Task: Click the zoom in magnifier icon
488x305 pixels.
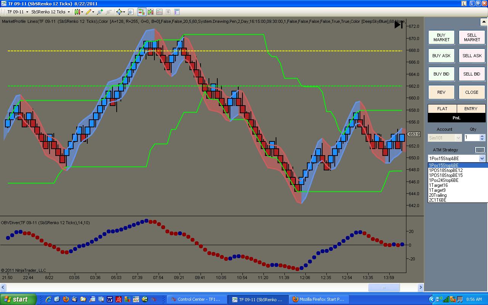Action: [100, 12]
